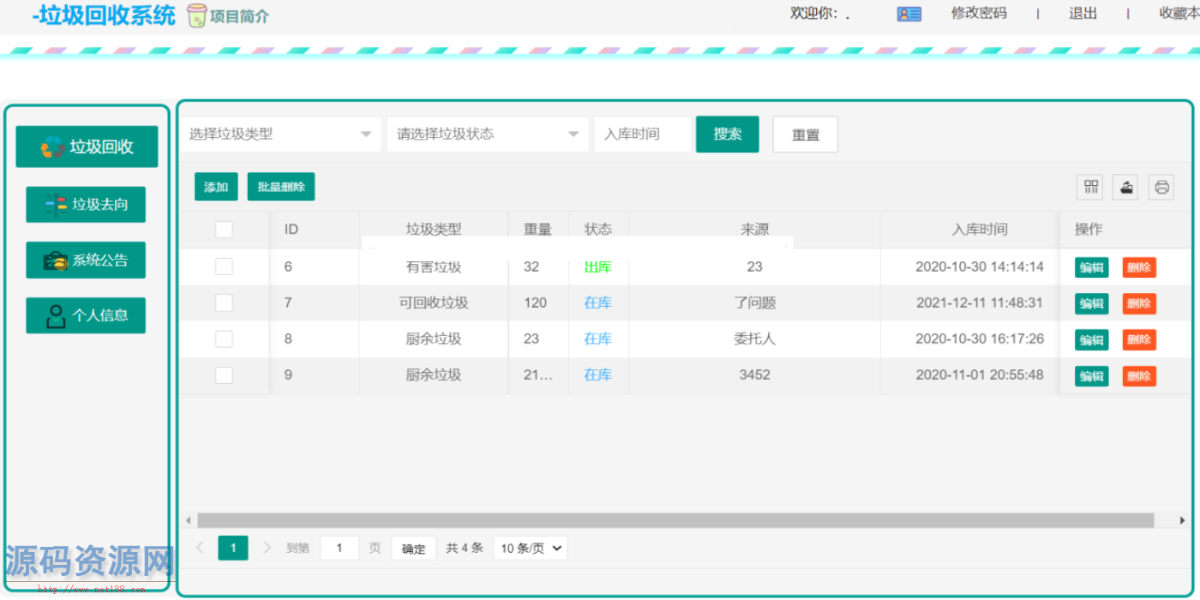Screen dimensions: 1200x600
Task: Open the 10 条/页 page size selector
Action: [x=530, y=549]
